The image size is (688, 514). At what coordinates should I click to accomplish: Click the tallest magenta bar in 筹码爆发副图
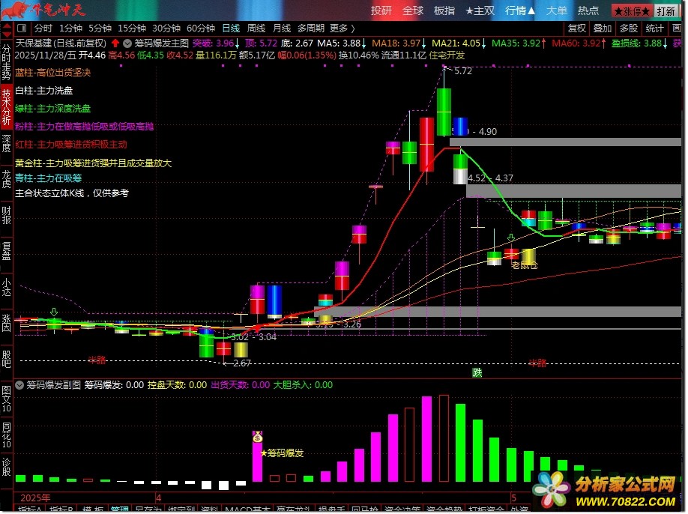426,438
